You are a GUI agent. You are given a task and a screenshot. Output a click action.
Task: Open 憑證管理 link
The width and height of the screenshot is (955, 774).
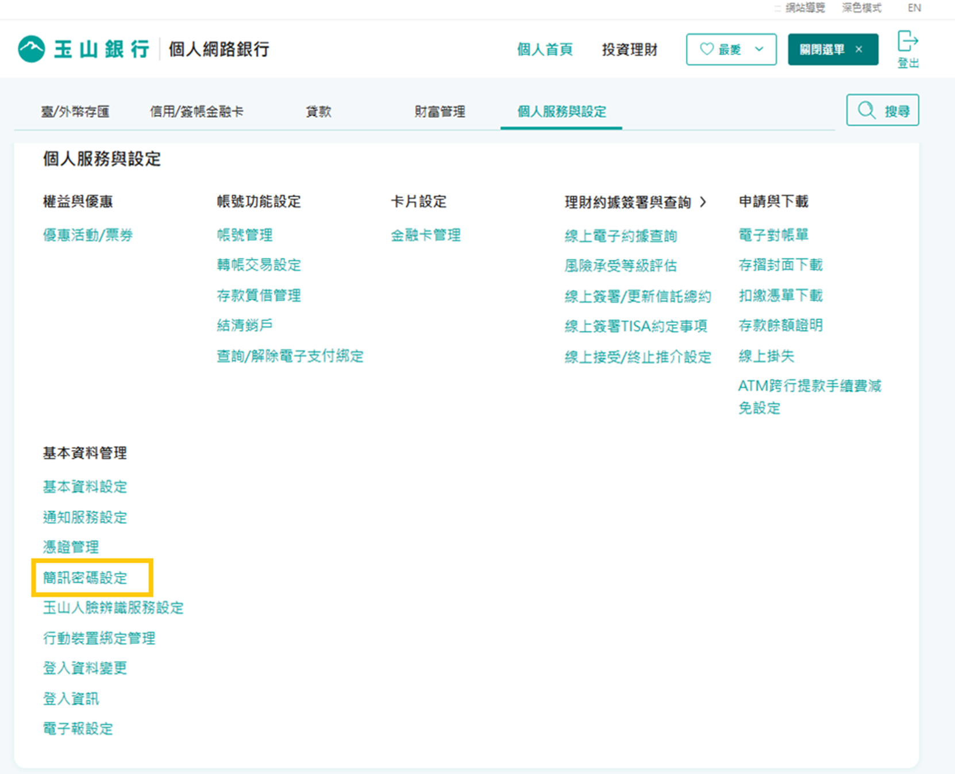tap(71, 547)
